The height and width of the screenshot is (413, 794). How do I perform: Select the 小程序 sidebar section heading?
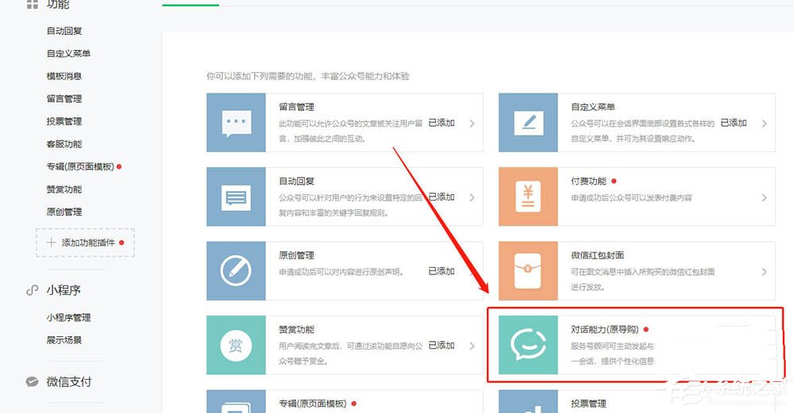point(64,290)
